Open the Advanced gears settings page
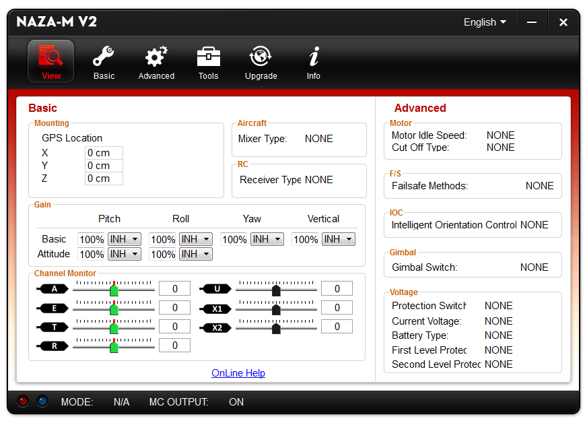Screen dimensions: 585x423 tap(156, 61)
